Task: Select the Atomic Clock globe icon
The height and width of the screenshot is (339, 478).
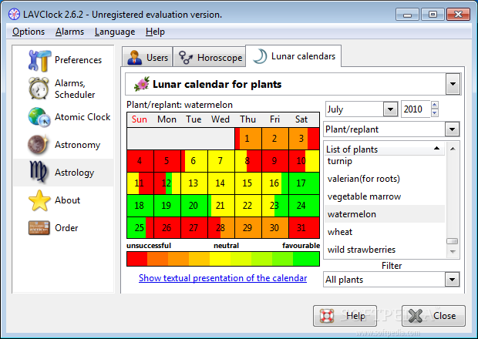Action: click(39, 117)
